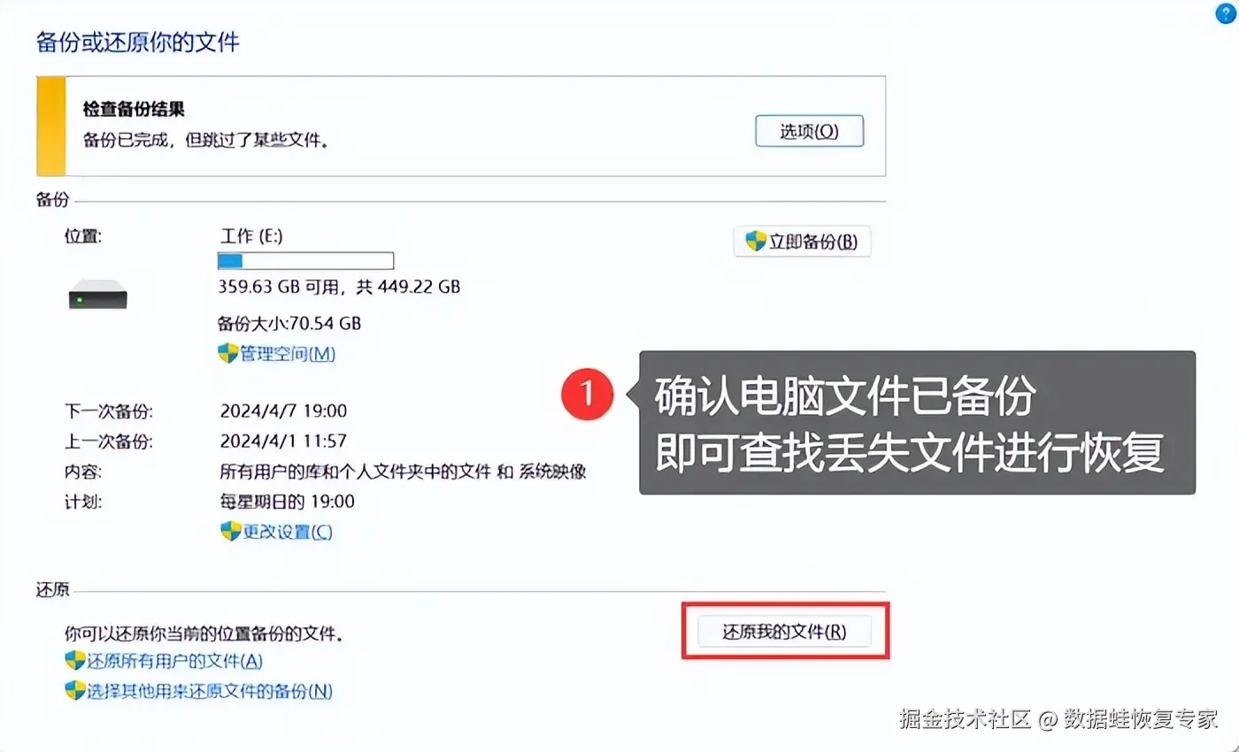Click the 备份或还原你的文件 page heading
Image resolution: width=1239 pixels, height=752 pixels.
point(138,42)
